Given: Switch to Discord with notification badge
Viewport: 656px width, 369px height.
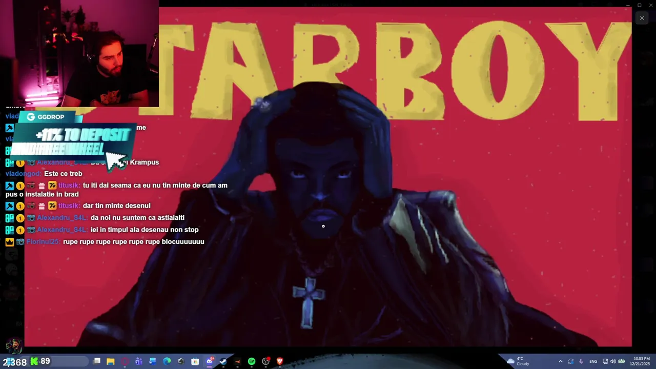Looking at the screenshot, I should click(209, 361).
